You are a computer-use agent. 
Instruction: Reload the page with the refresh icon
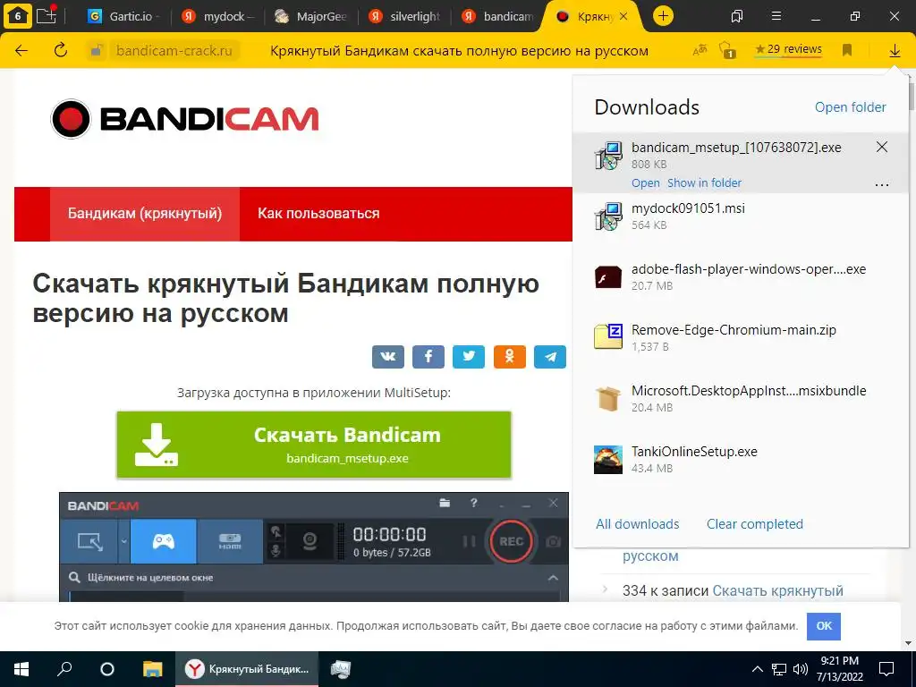pos(60,51)
